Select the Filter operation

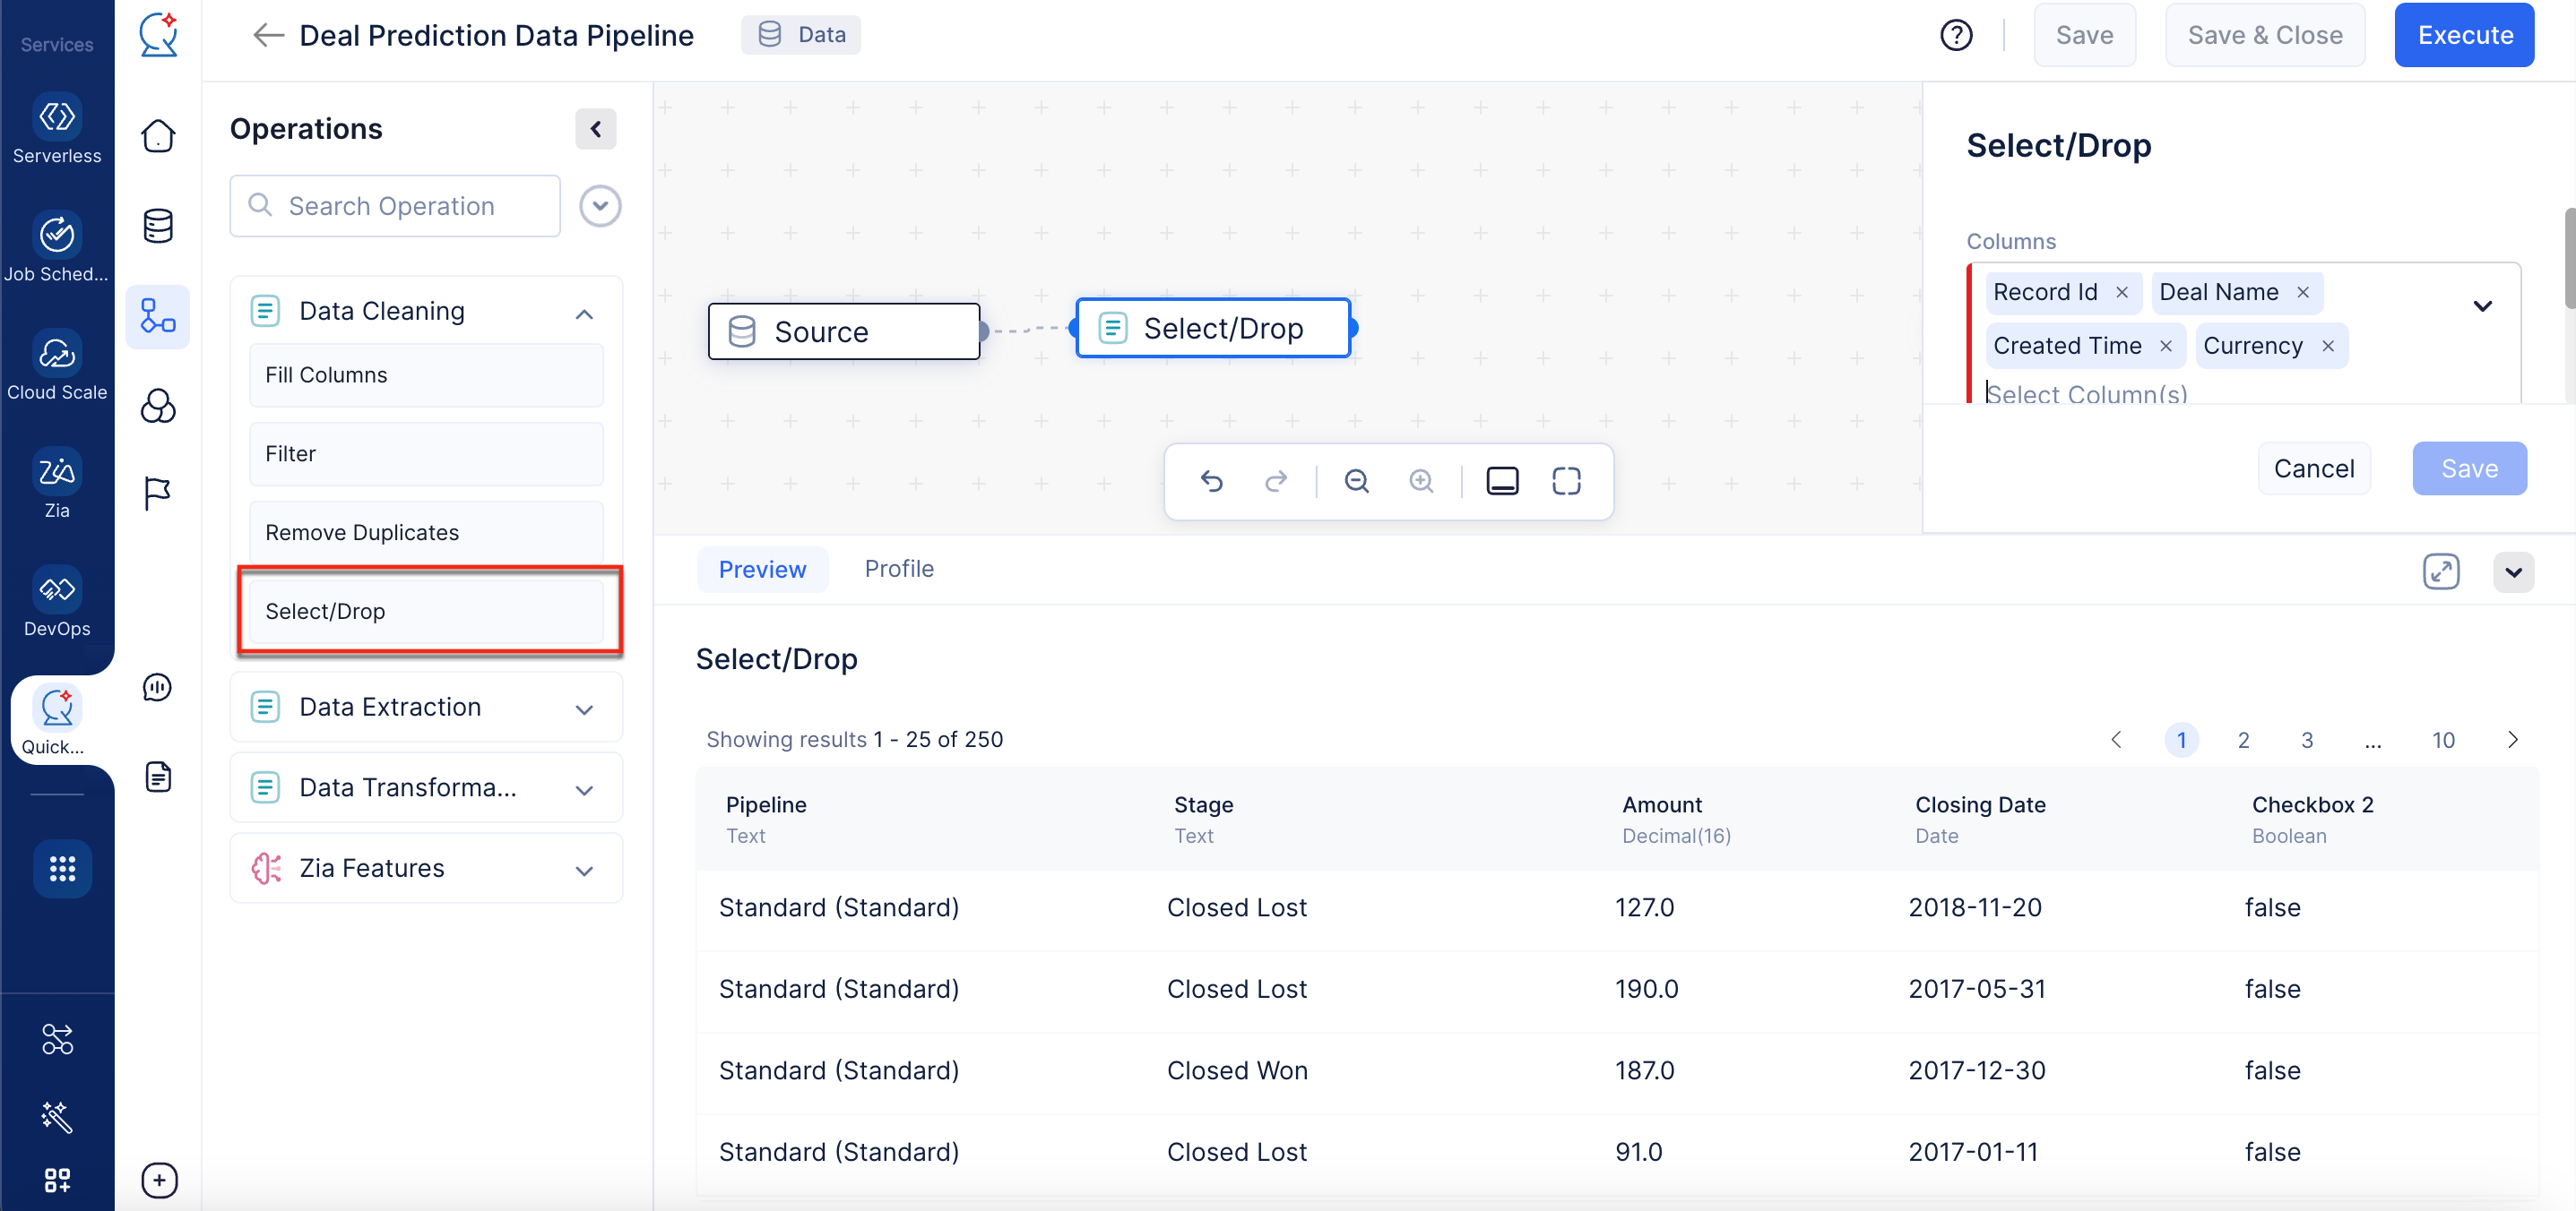tap(426, 453)
